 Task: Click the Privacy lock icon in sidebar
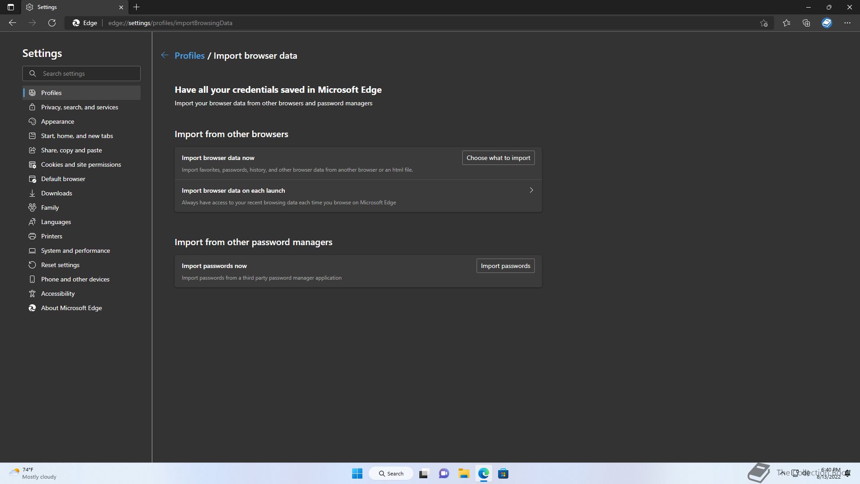pyautogui.click(x=32, y=107)
